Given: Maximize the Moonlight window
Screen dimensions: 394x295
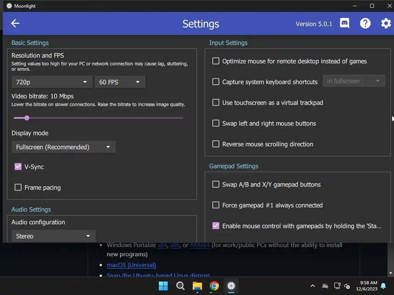Looking at the screenshot, I should [x=372, y=6].
